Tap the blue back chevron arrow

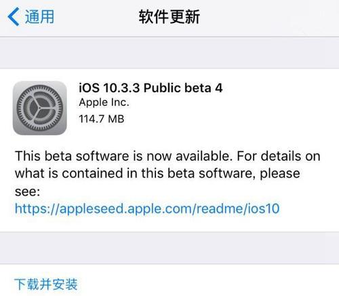(x=14, y=16)
